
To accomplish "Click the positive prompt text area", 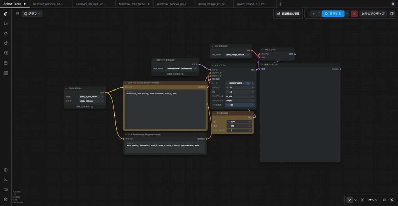I will pos(165,109).
